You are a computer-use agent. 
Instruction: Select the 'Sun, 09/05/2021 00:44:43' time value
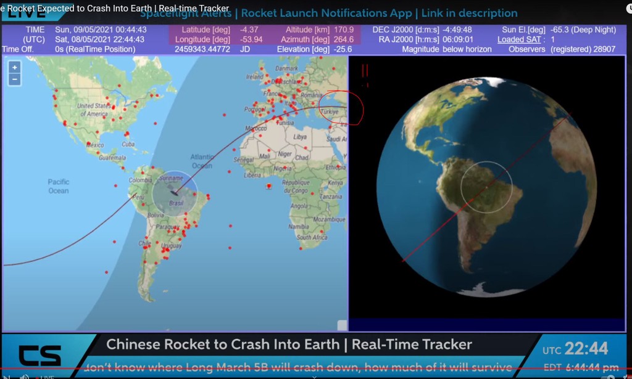pyautogui.click(x=101, y=30)
